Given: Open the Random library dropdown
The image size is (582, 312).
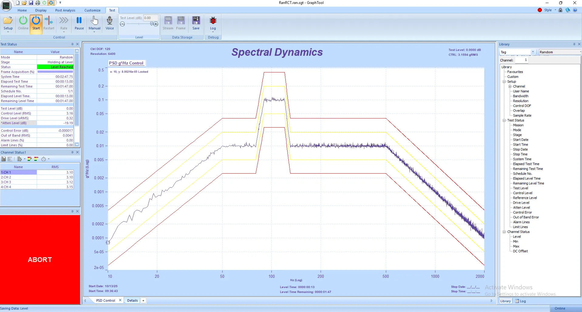Looking at the screenshot, I should coord(578,52).
